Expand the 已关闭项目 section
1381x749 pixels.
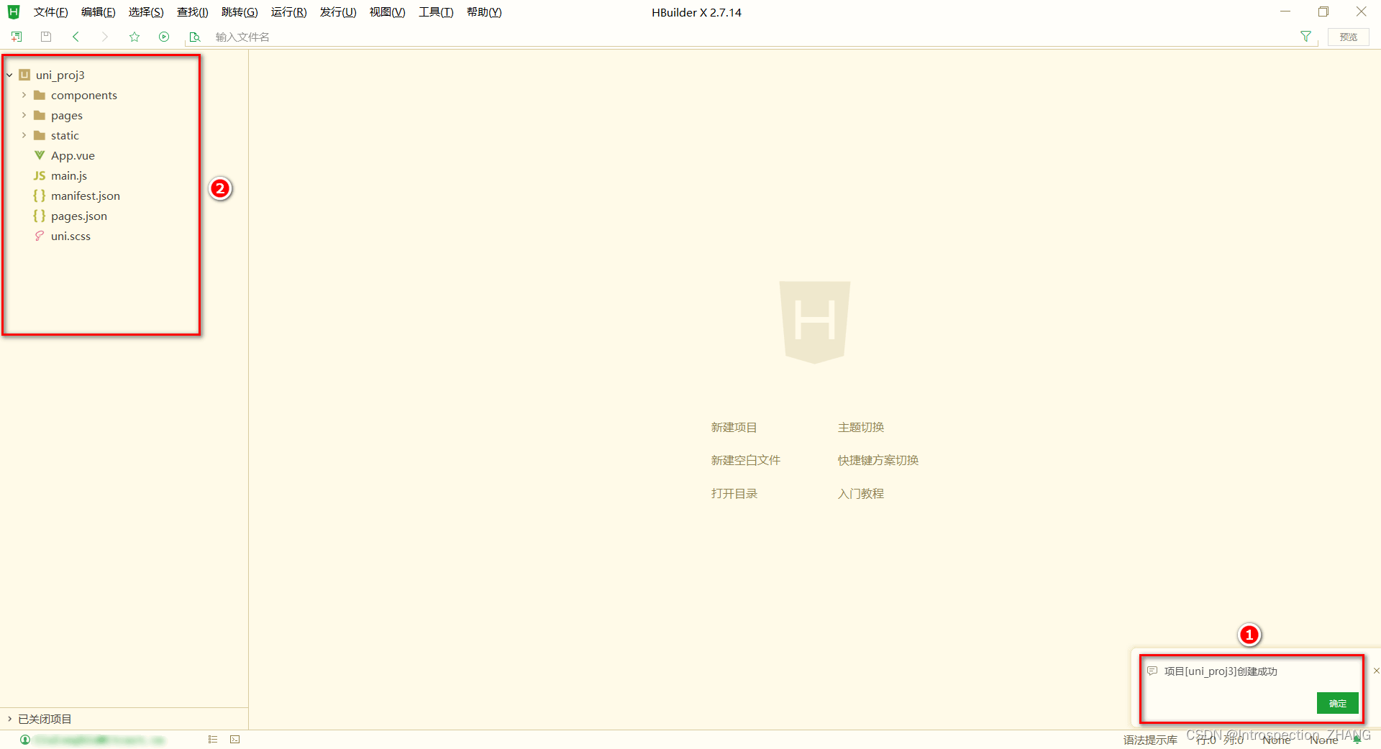(9, 719)
